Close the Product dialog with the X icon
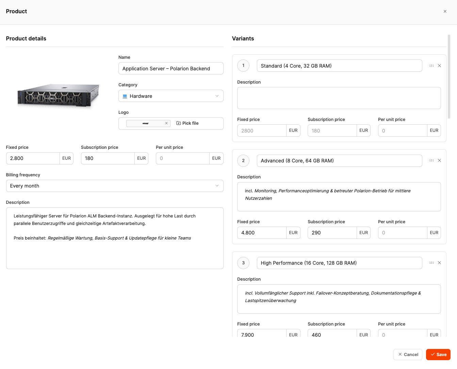 coord(445,11)
